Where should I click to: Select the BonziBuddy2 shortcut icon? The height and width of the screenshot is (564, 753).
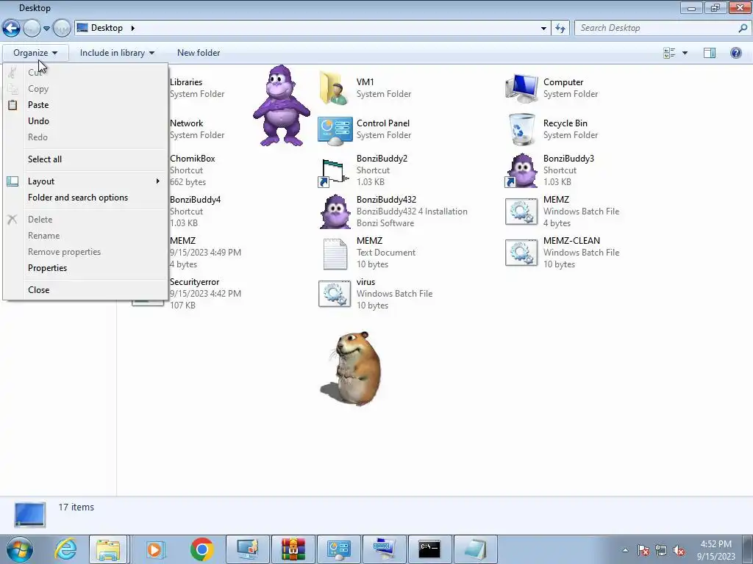tap(334, 172)
